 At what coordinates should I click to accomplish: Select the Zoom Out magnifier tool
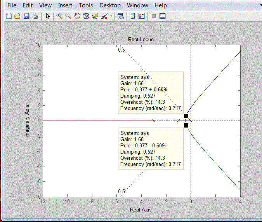click(x=68, y=16)
